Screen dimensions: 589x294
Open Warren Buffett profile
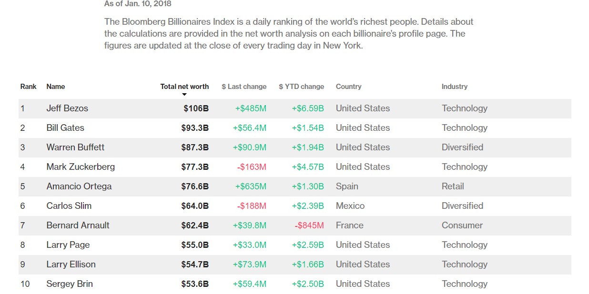pyautogui.click(x=75, y=147)
